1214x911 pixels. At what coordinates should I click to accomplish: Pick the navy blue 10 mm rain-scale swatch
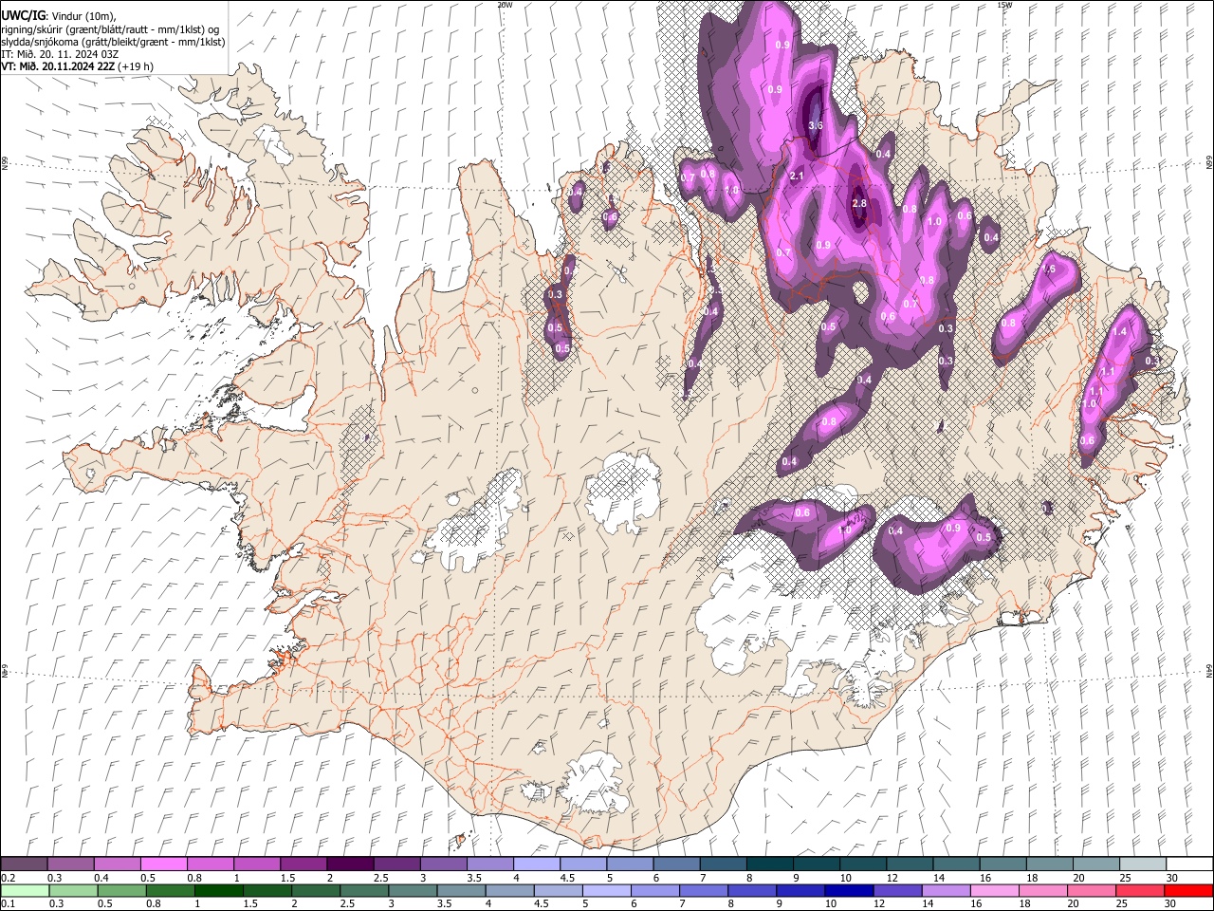pos(848,891)
